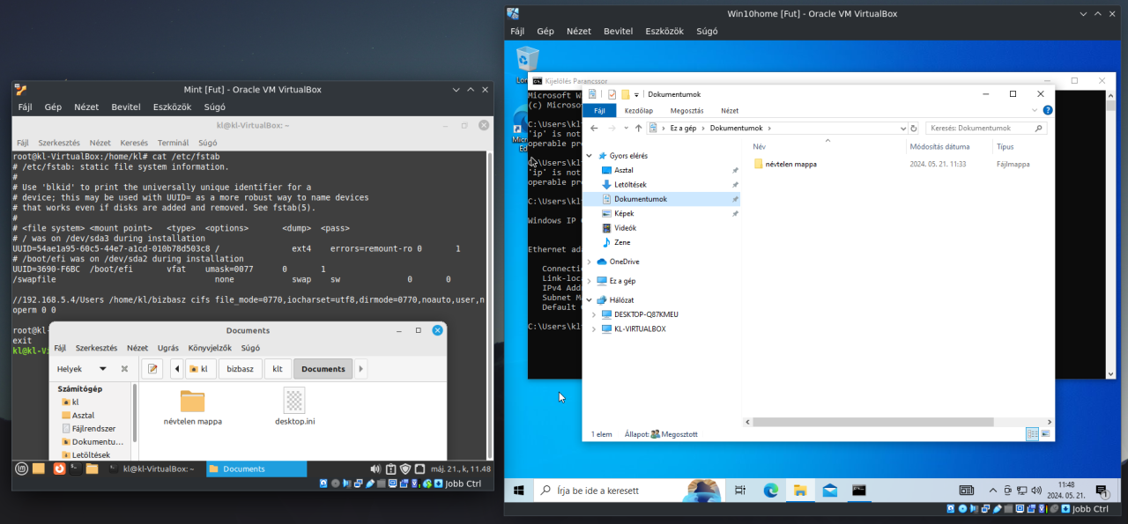
Task: Open the Kezdőlap ribbon tab in Explorer
Action: coord(639,111)
